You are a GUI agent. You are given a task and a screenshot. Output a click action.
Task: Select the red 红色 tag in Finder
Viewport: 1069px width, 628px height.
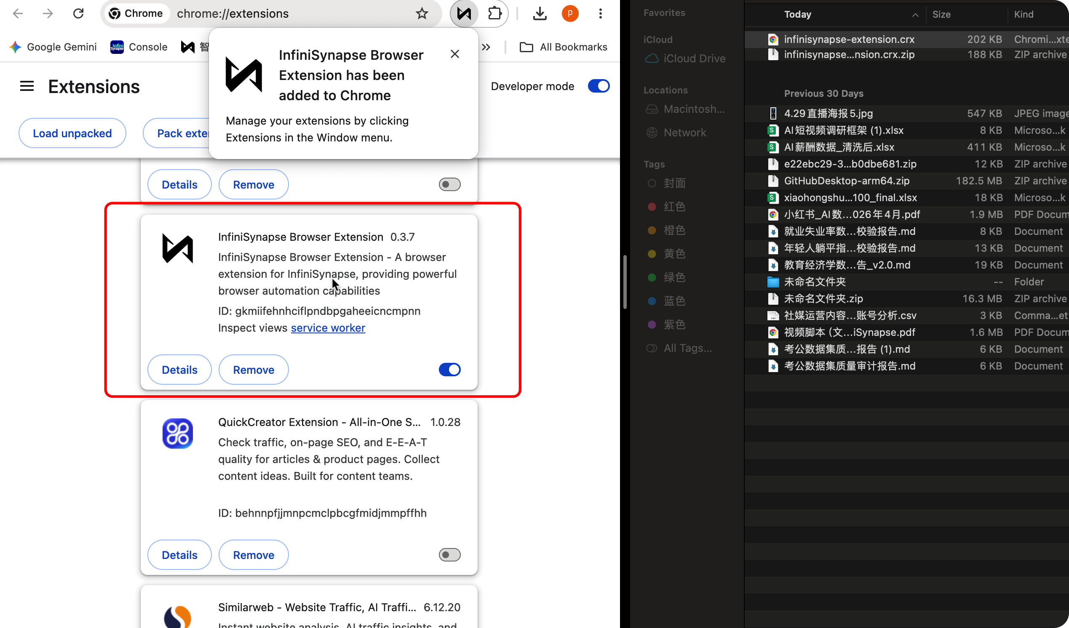[667, 207]
